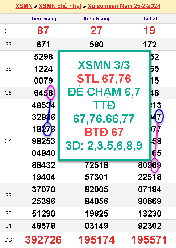176x248 pixels.
Task: Select Đà Lạt special prize 195571
Action: point(149,240)
